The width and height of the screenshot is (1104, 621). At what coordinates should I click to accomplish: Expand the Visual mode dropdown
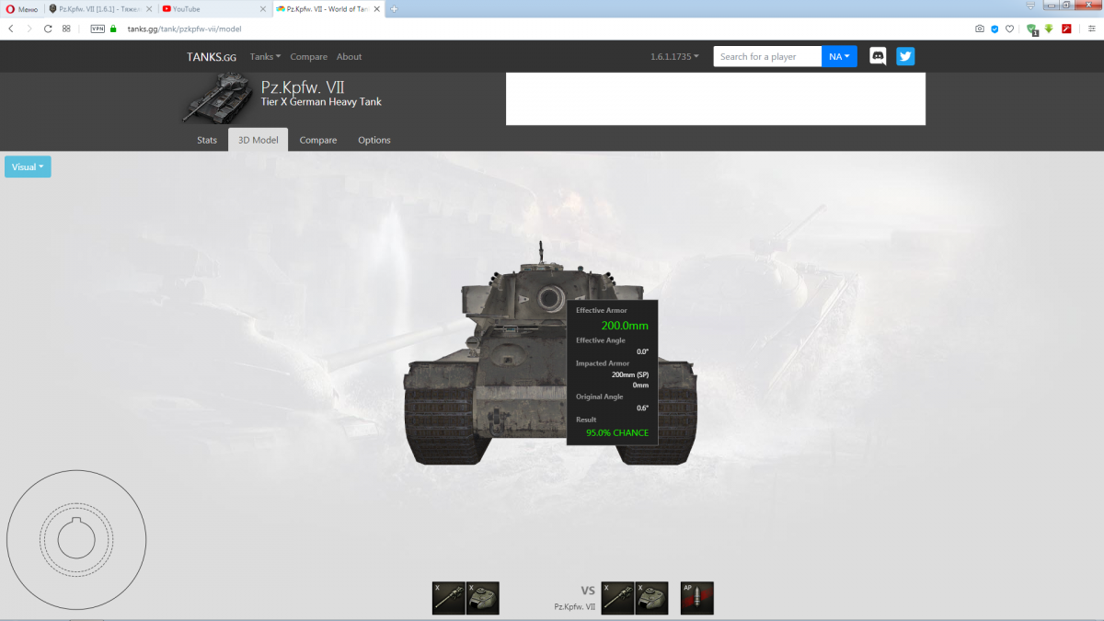[28, 167]
